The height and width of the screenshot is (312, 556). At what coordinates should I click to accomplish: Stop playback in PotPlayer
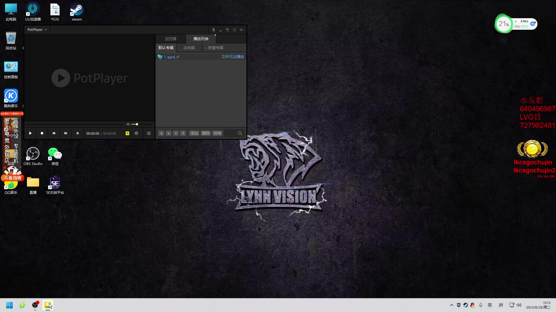(42, 133)
